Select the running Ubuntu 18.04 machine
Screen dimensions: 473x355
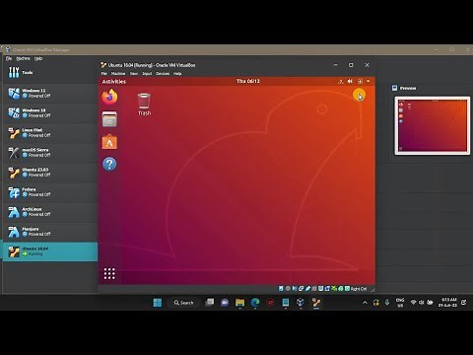click(50, 251)
